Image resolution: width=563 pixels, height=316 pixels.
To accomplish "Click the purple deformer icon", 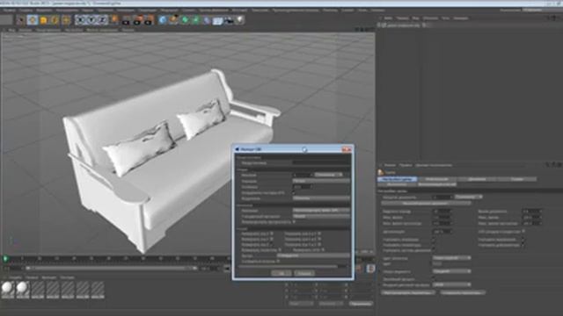I will pos(208,20).
